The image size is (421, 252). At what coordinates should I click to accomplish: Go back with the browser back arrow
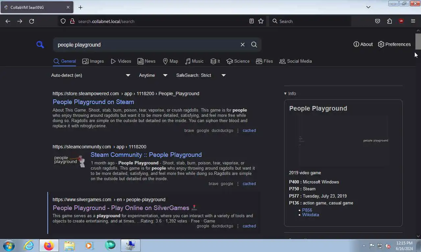(x=8, y=21)
